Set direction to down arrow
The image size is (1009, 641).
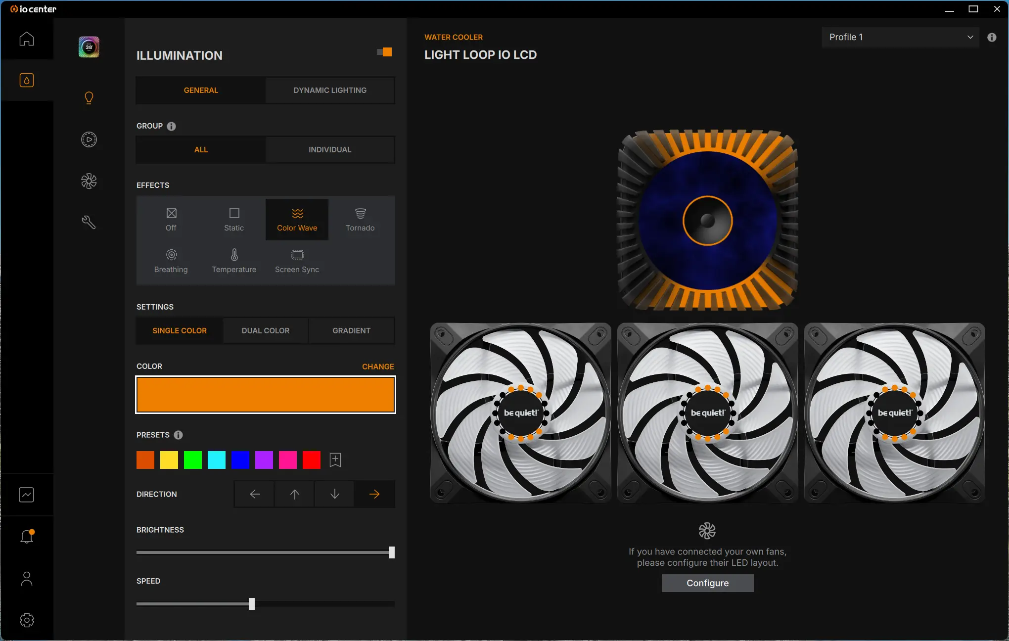(334, 494)
